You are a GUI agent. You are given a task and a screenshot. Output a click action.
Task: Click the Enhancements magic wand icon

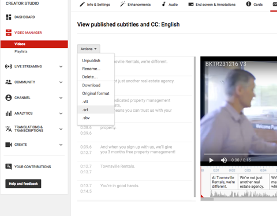click(122, 4)
